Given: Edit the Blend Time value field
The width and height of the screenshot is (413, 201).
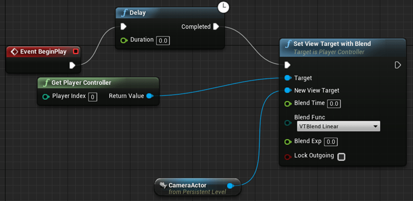Looking at the screenshot, I should coord(334,104).
